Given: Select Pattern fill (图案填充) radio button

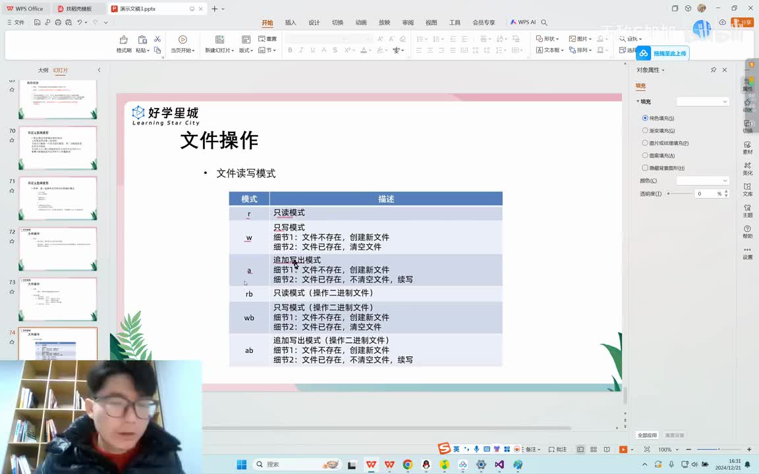Looking at the screenshot, I should coord(645,155).
